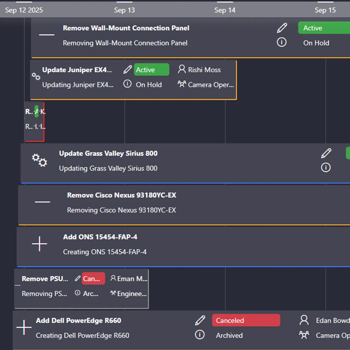Click Canceled badge on Add Dell PowerEdge R660
This screenshot has width=350, height=350.
(246, 320)
